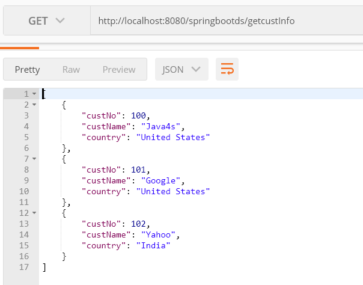
Task: Click the "country" key on line 15
Action: pos(104,245)
